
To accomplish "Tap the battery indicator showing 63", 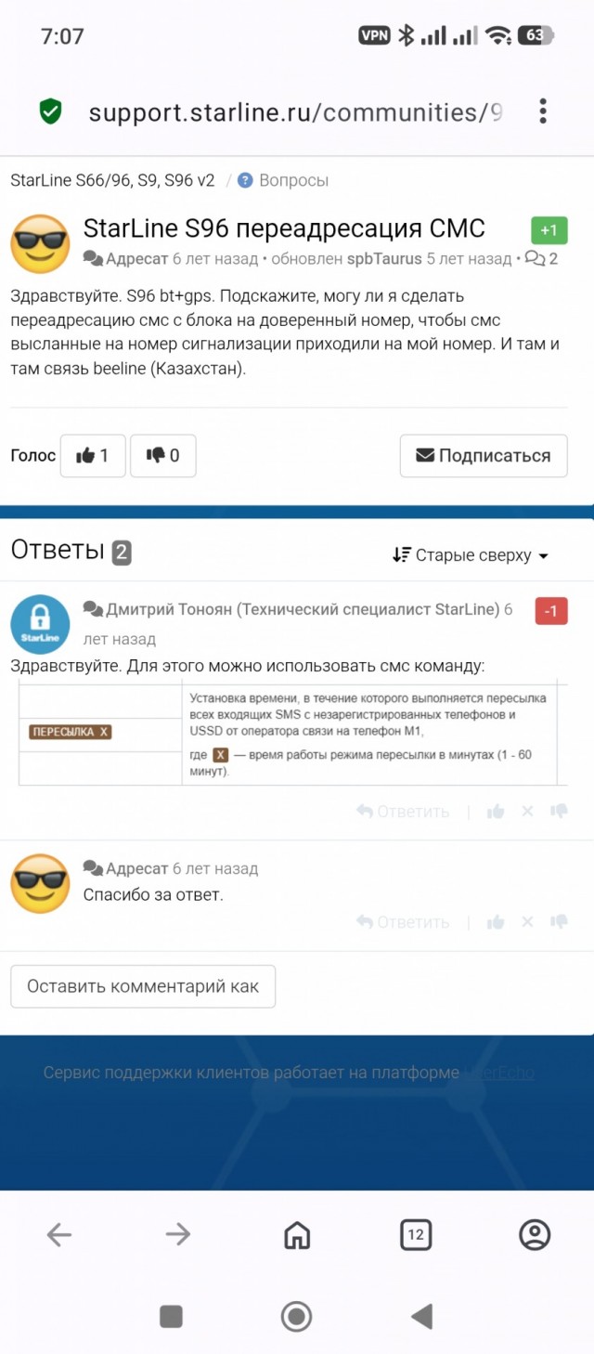I will pyautogui.click(x=535, y=36).
